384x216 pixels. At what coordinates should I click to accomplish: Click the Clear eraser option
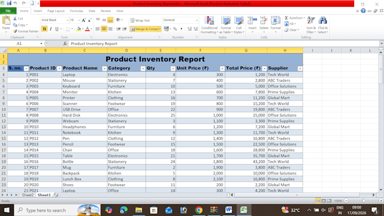coord(292,30)
